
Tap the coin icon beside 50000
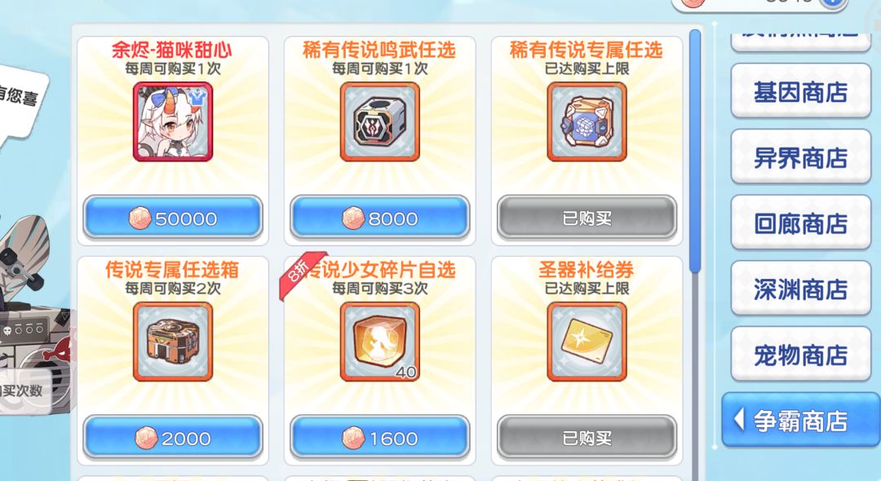click(x=140, y=218)
